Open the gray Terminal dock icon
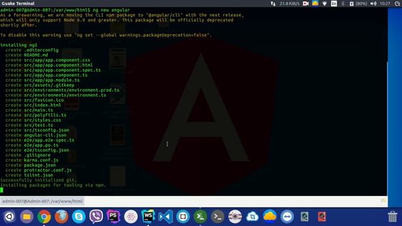The width and height of the screenshot is (402, 226). point(218,217)
